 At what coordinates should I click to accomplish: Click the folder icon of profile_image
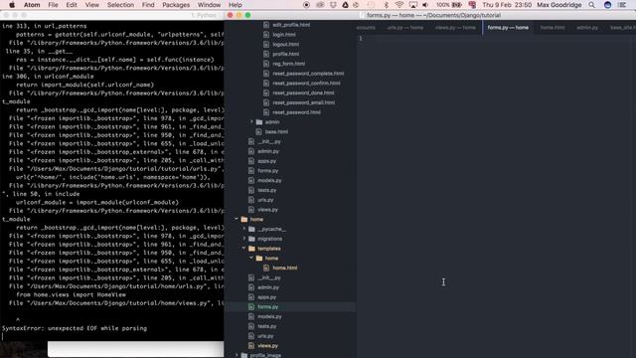point(244,356)
